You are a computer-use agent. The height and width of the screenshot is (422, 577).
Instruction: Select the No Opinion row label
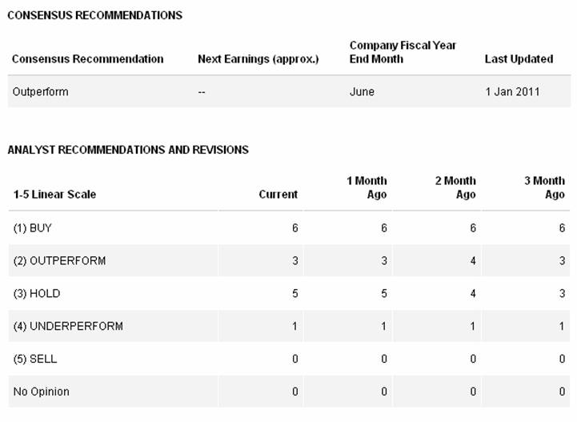pos(42,392)
